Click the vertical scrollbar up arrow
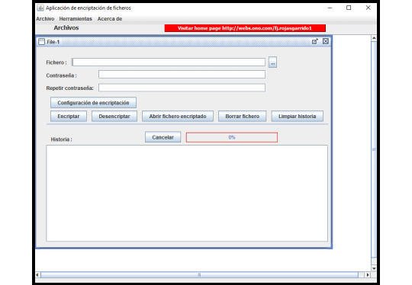412x285 pixels. coord(374,38)
